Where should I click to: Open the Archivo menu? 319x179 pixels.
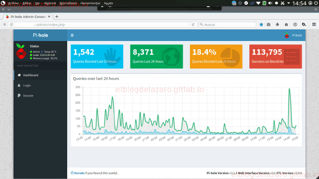tap(13, 3)
